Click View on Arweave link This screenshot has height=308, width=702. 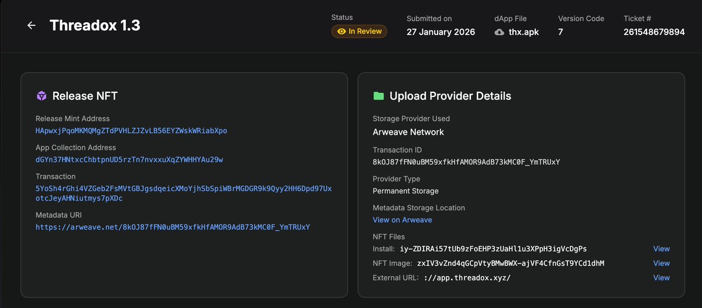pyautogui.click(x=402, y=220)
